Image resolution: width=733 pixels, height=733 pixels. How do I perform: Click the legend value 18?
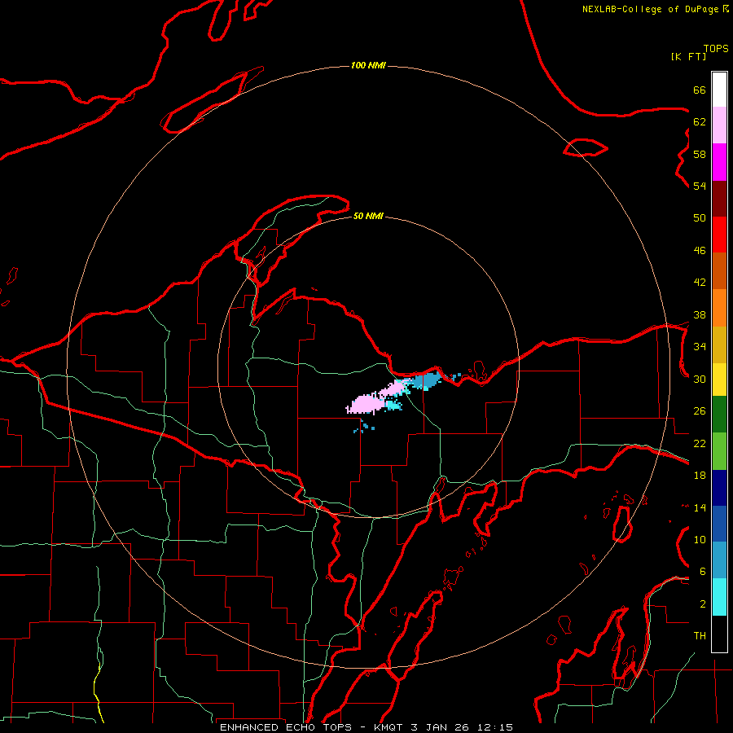pos(700,476)
